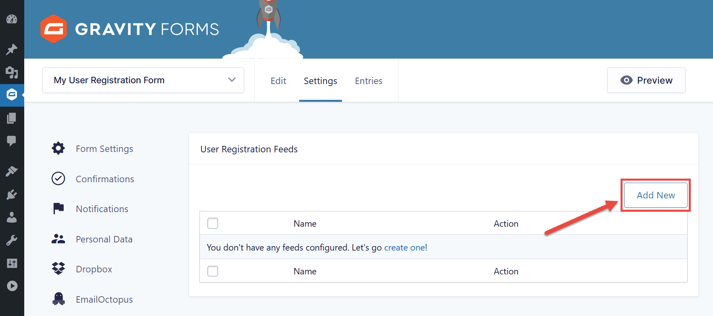713x316 pixels.
Task: Click the Form Settings gear icon
Action: click(x=58, y=148)
